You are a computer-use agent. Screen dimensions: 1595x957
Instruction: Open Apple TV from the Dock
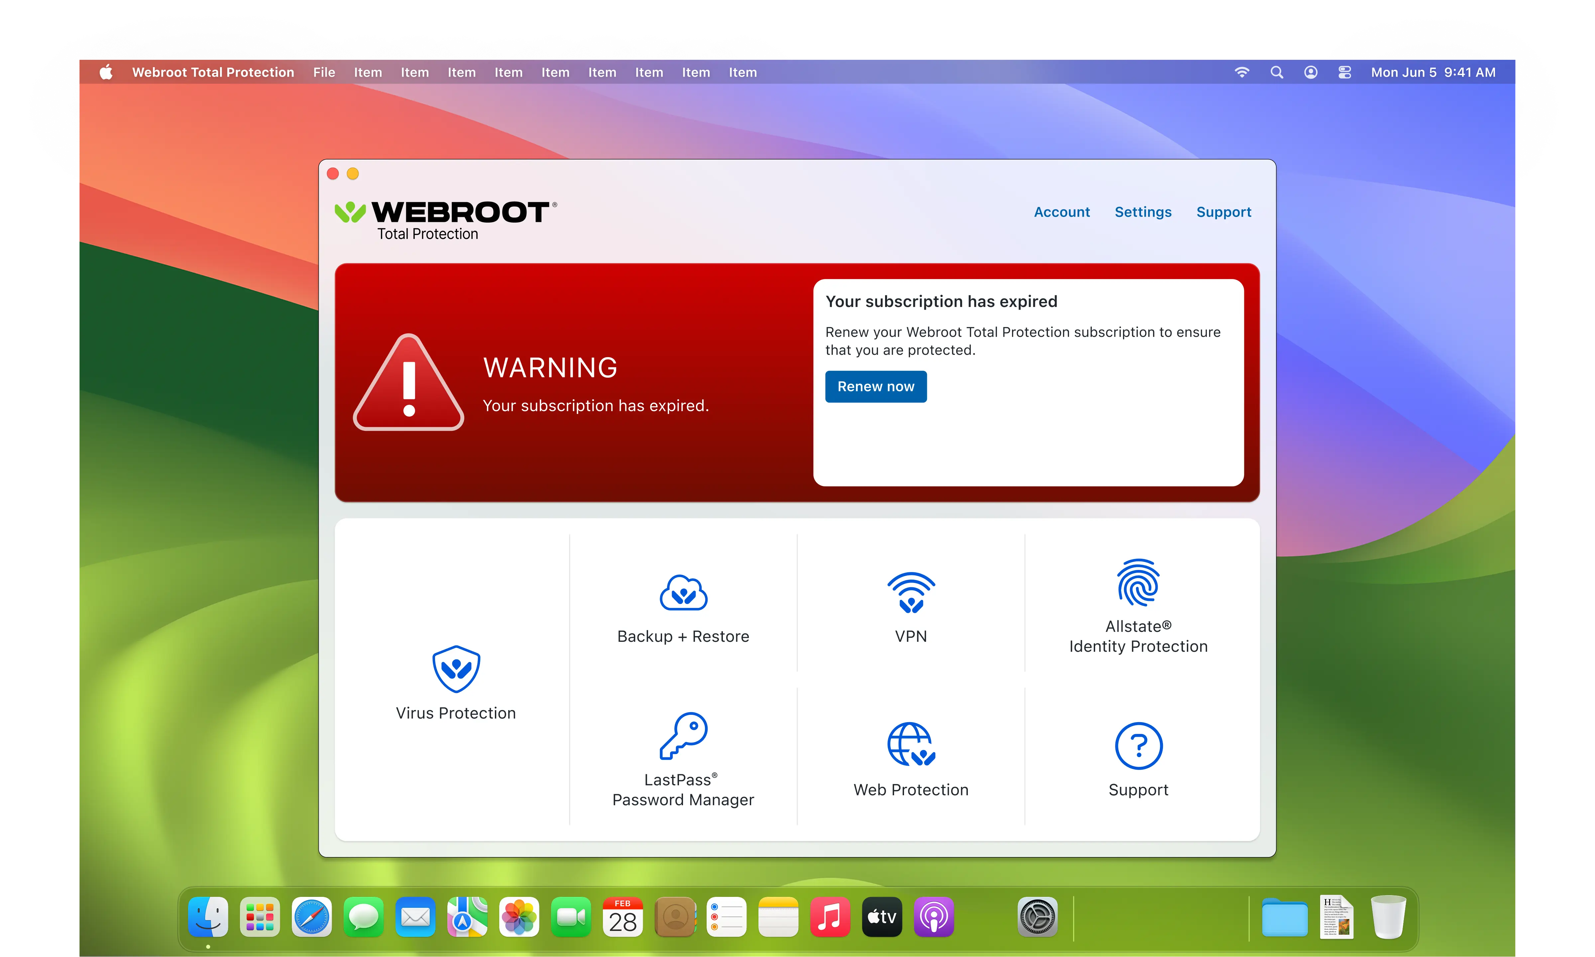click(x=882, y=916)
